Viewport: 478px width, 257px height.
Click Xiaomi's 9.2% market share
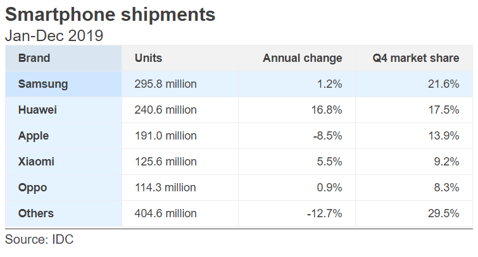tap(447, 162)
